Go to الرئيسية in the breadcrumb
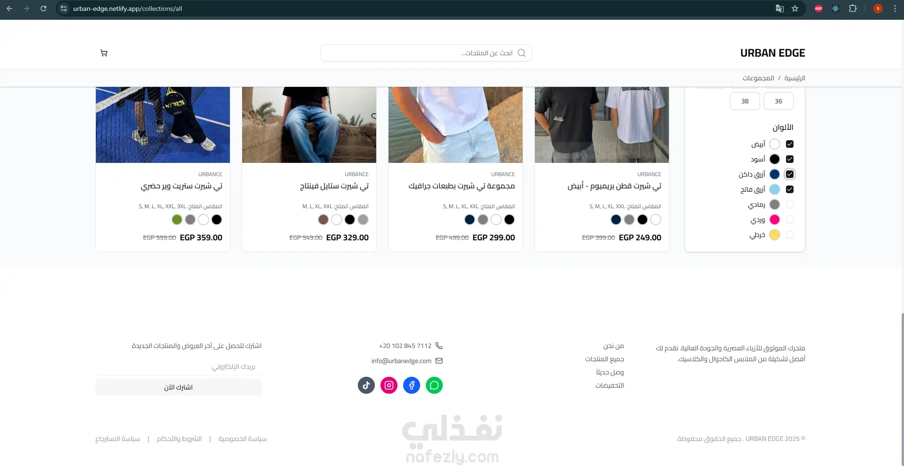The width and height of the screenshot is (904, 466). tap(795, 78)
